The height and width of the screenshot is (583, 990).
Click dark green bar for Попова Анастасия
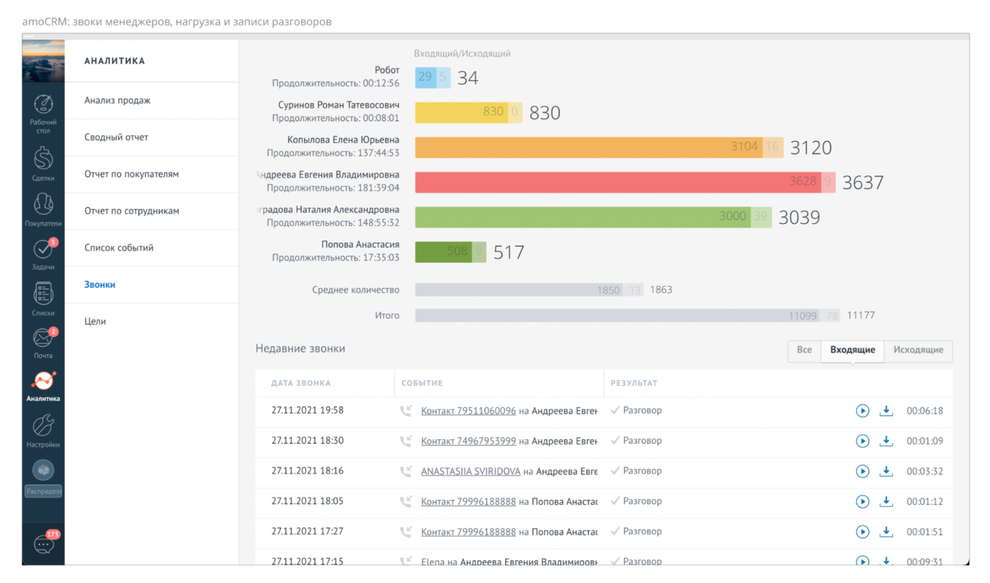pyautogui.click(x=444, y=252)
